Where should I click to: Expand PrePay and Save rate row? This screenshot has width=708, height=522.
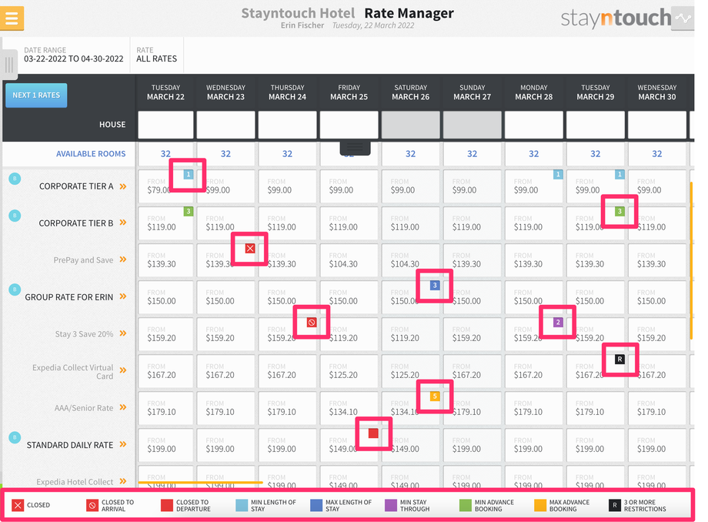coord(123,259)
